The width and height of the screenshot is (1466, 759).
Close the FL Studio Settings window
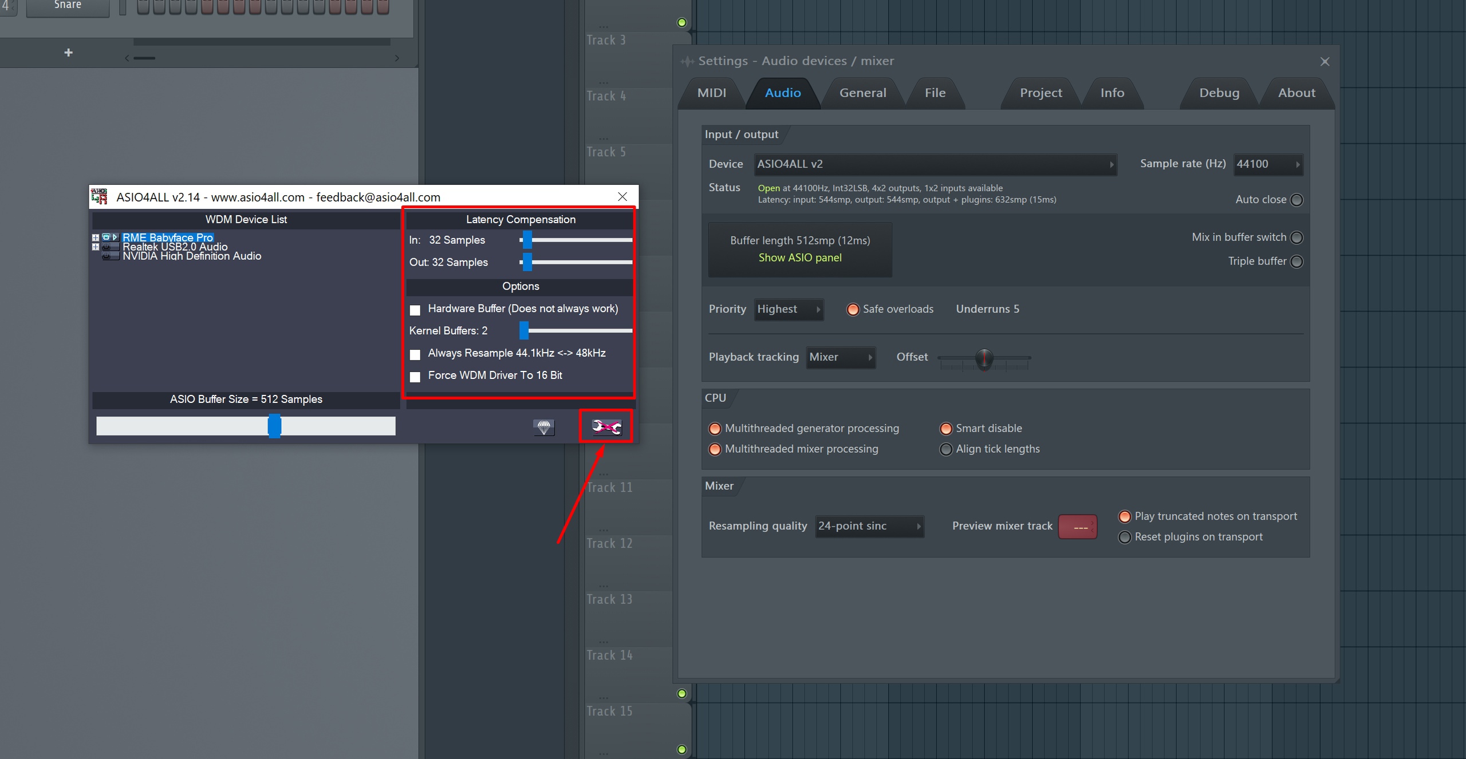(1325, 61)
